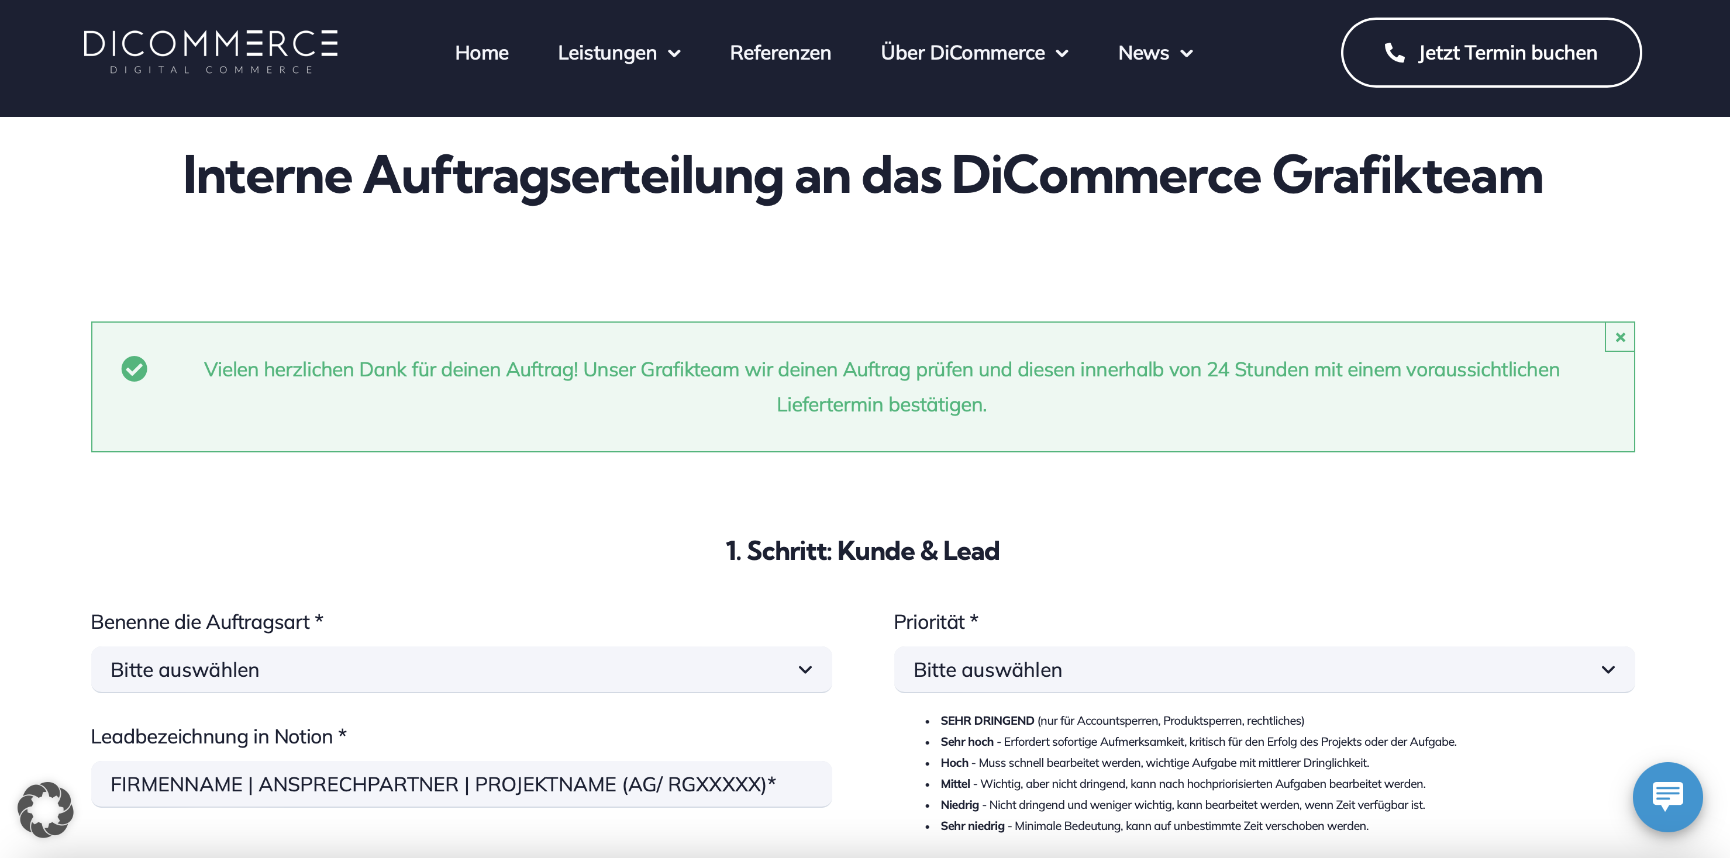Image resolution: width=1730 pixels, height=858 pixels.
Task: Focus the Leadbezeichnung in Notion field
Action: (x=461, y=783)
